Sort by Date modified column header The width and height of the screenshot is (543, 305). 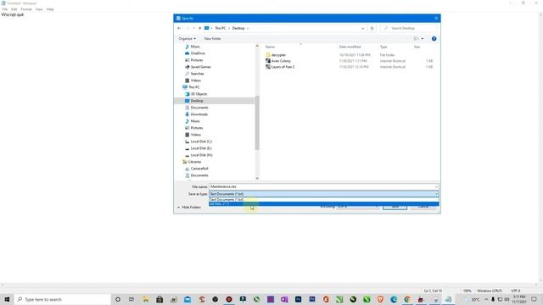click(350, 47)
